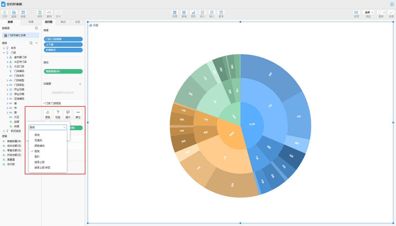Click the 视图 eye view icon
The width and height of the screenshot is (396, 226).
[356, 12]
